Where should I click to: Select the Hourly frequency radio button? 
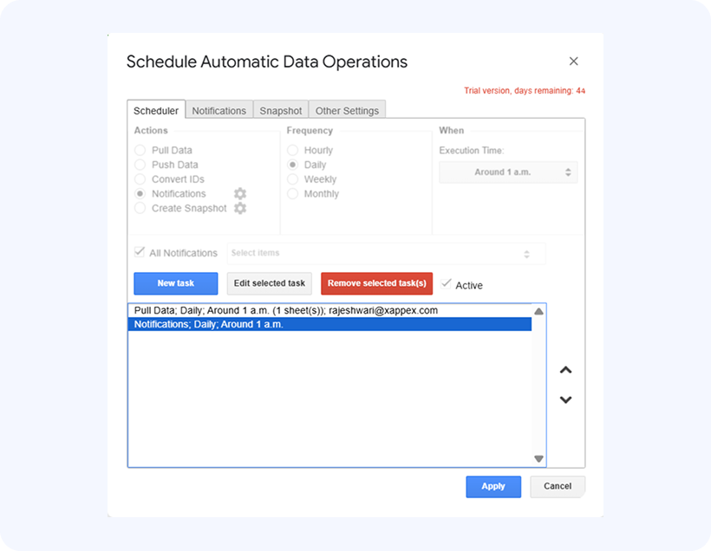(x=293, y=150)
